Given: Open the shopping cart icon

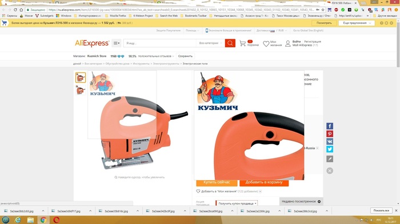Looking at the screenshot, I should point(243,43).
